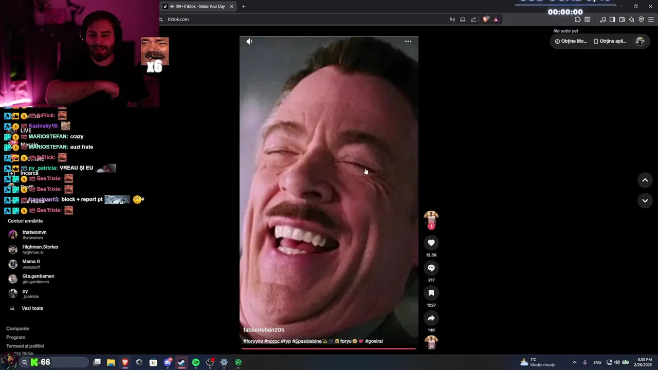Bookmark the video with 1227 saves

point(431,293)
